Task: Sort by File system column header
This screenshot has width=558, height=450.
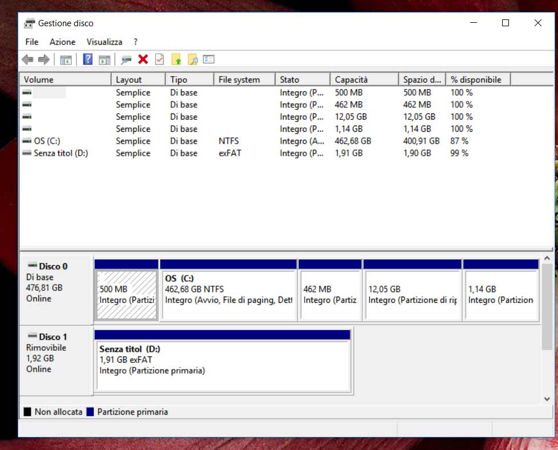Action: pos(244,80)
